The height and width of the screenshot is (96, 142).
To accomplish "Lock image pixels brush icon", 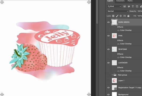I will [117, 16].
